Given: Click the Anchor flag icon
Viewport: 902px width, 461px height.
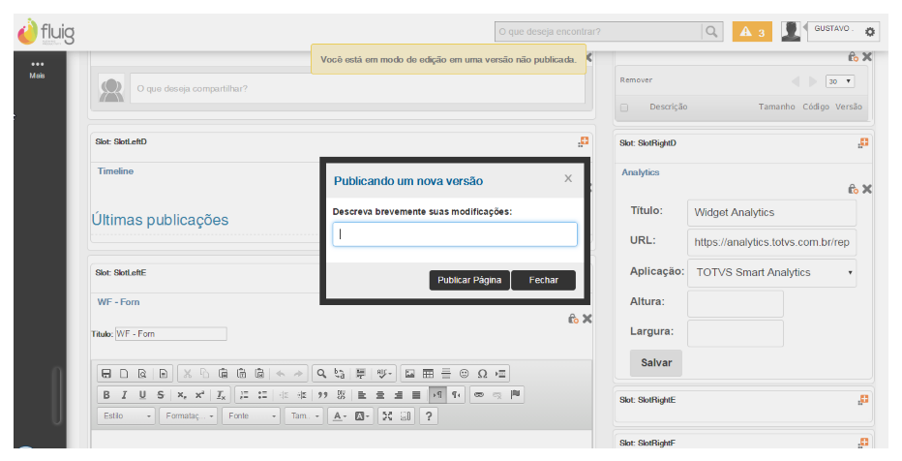Looking at the screenshot, I should pyautogui.click(x=516, y=395).
